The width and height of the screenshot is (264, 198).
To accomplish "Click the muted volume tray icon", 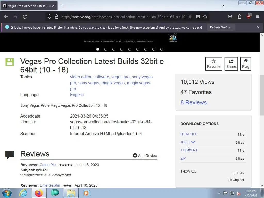I will [238, 193].
